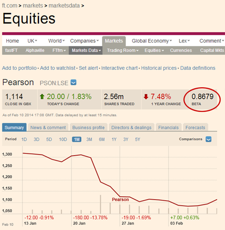Click the 27 Jan date marker
The height and width of the screenshot is (230, 225).
(x=128, y=223)
